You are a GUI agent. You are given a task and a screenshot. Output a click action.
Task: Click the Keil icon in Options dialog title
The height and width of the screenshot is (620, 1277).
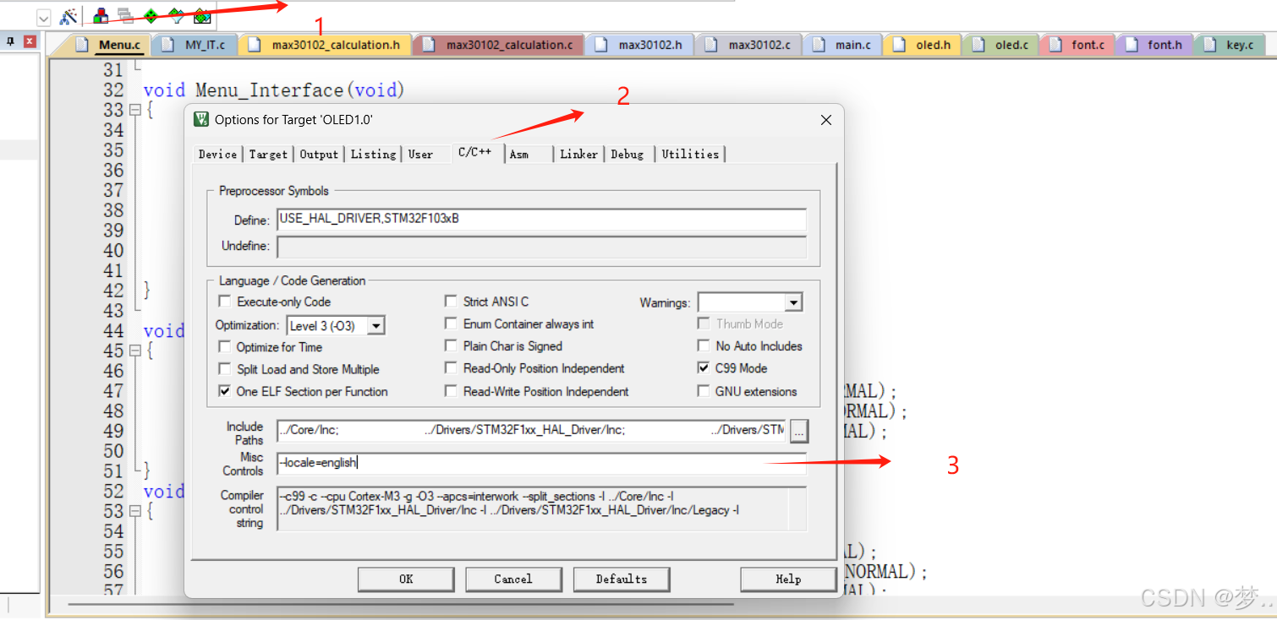point(201,119)
